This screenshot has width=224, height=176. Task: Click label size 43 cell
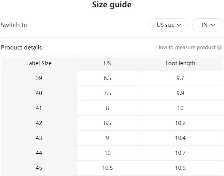coord(39,138)
